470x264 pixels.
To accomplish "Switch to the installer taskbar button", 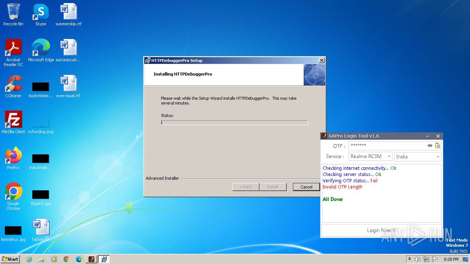I will click(104, 259).
